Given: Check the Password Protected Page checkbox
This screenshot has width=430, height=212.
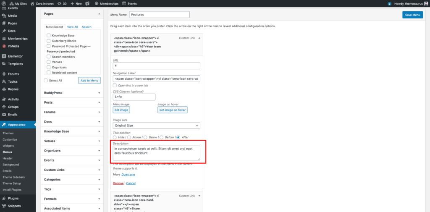Looking at the screenshot, I should point(49,46).
